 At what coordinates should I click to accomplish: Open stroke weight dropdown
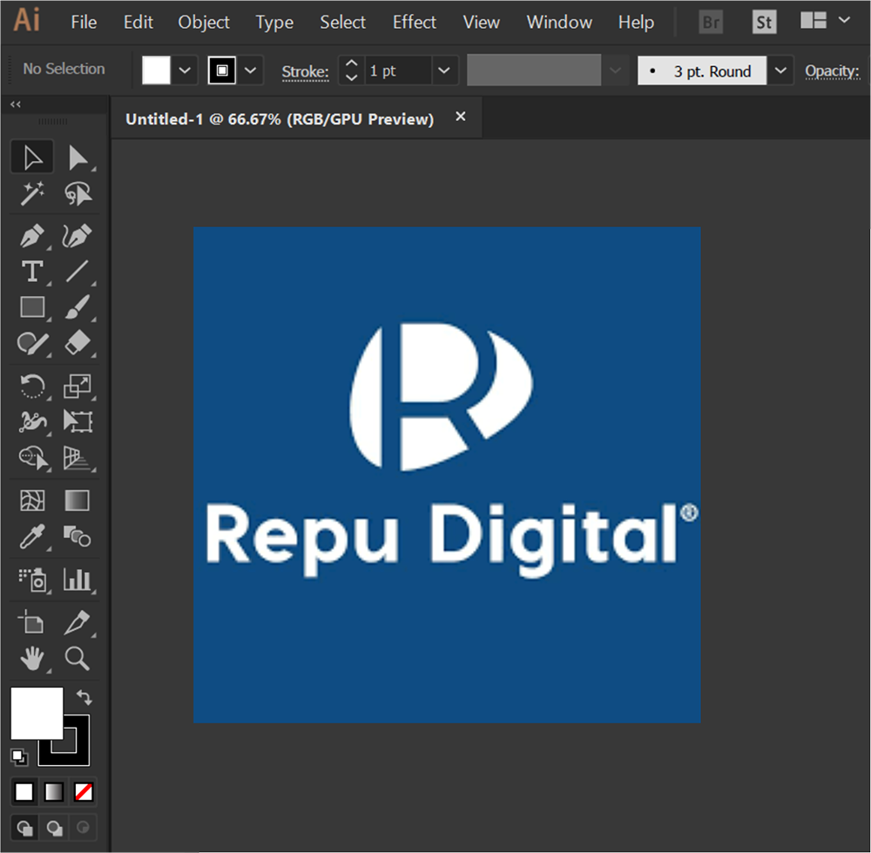(444, 71)
